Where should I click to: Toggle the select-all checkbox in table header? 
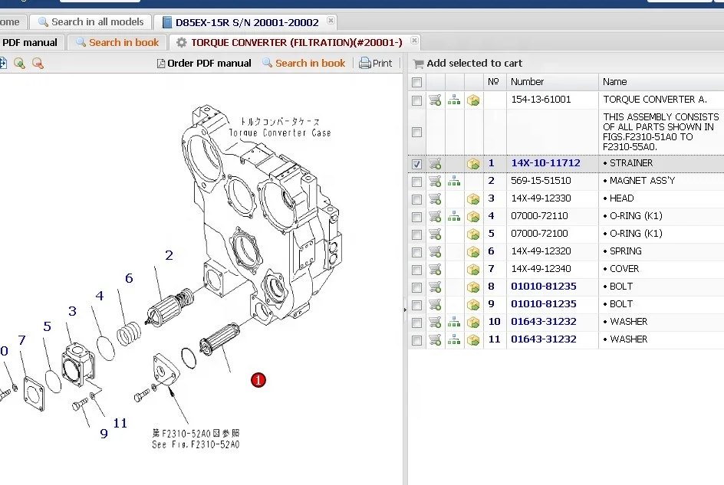(416, 82)
